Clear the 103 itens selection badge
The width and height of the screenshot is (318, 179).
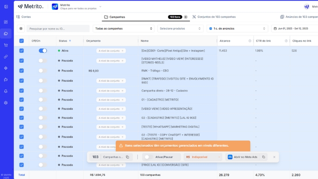(185, 17)
